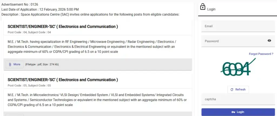Image resolution: width=277 pixels, height=116 pixels.
Task: Focus the Email input field
Action: point(238,26)
